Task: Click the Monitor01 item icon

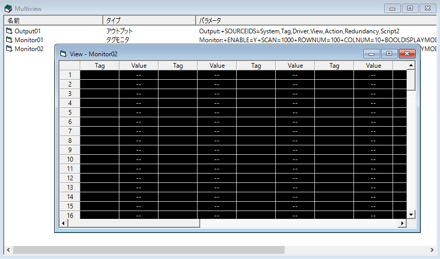Action: (x=9, y=40)
